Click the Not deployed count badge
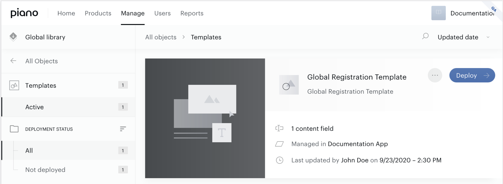The width and height of the screenshot is (503, 184). (123, 170)
